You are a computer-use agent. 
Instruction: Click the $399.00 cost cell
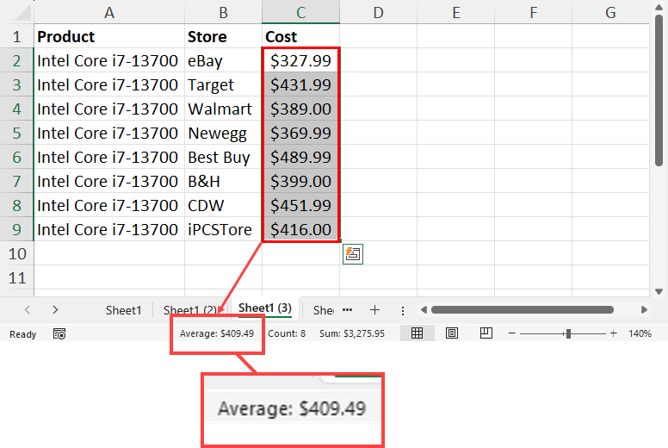(300, 181)
